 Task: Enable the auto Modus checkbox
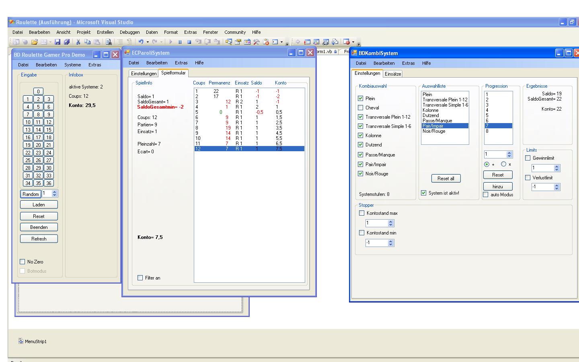[486, 195]
